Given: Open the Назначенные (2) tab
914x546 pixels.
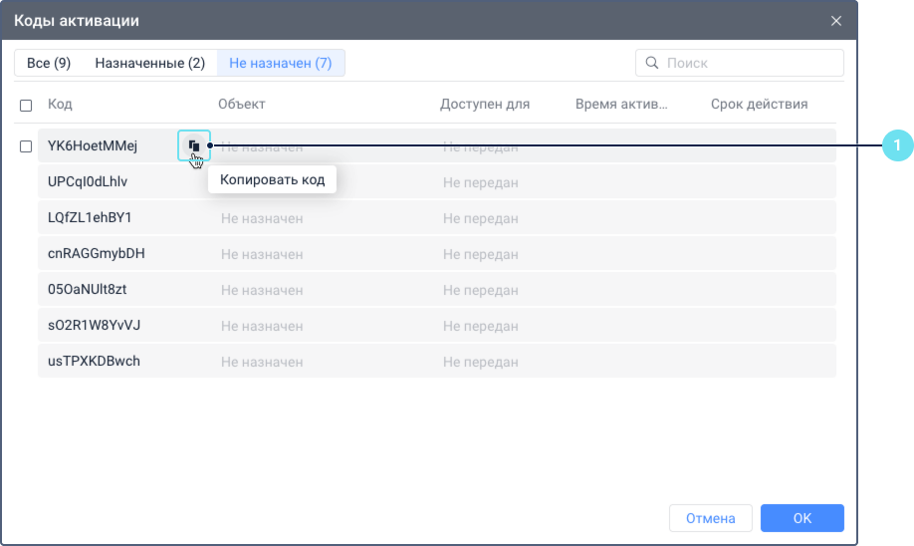Looking at the screenshot, I should pos(149,63).
